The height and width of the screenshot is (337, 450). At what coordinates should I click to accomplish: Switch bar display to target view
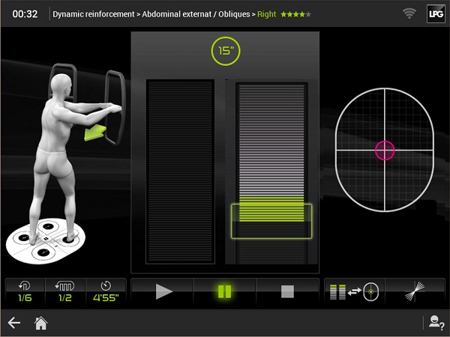tap(353, 291)
